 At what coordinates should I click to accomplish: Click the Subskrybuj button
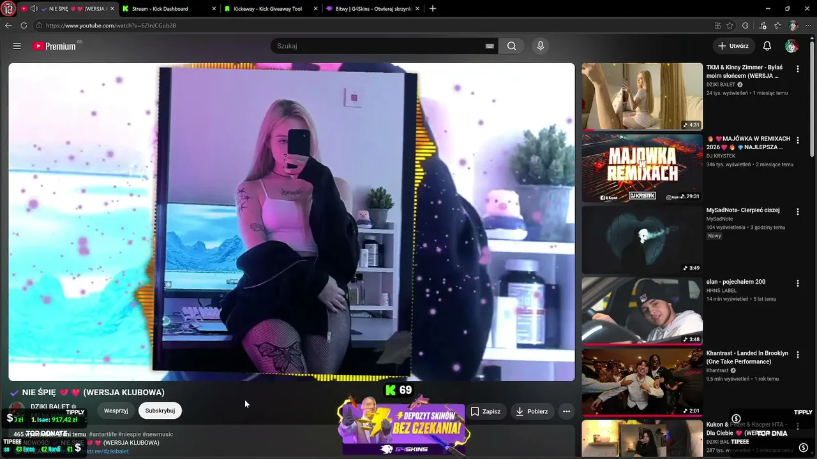(x=160, y=411)
